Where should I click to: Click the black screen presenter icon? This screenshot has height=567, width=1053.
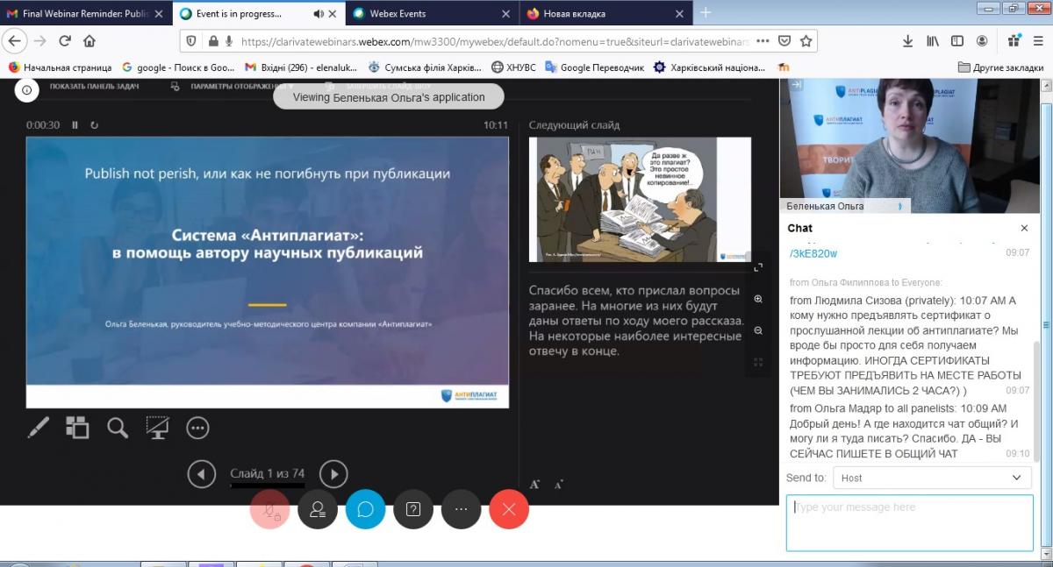158,428
